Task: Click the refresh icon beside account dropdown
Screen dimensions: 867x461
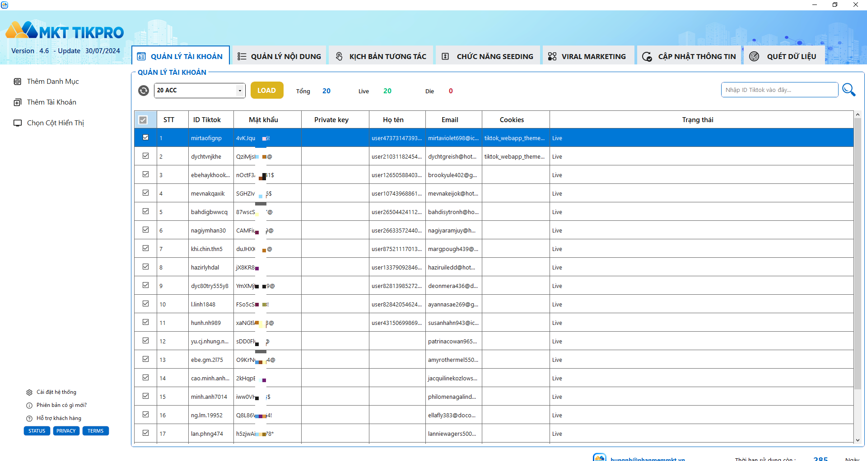Action: [x=143, y=91]
